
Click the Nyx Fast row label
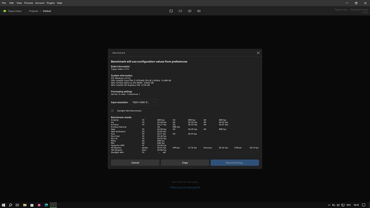click(x=115, y=136)
